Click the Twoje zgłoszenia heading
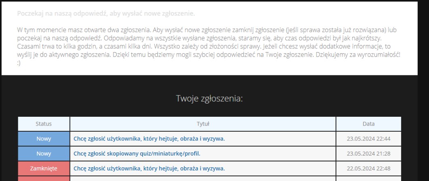The height and width of the screenshot is (181, 429). (209, 99)
